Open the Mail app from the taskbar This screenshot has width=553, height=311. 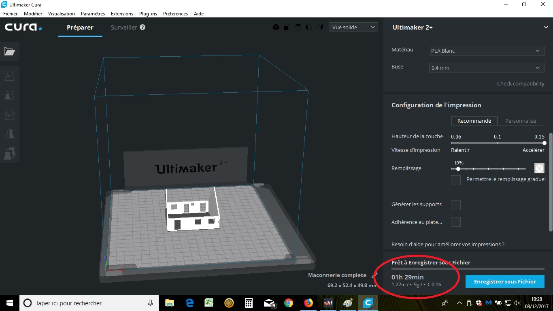click(x=269, y=303)
